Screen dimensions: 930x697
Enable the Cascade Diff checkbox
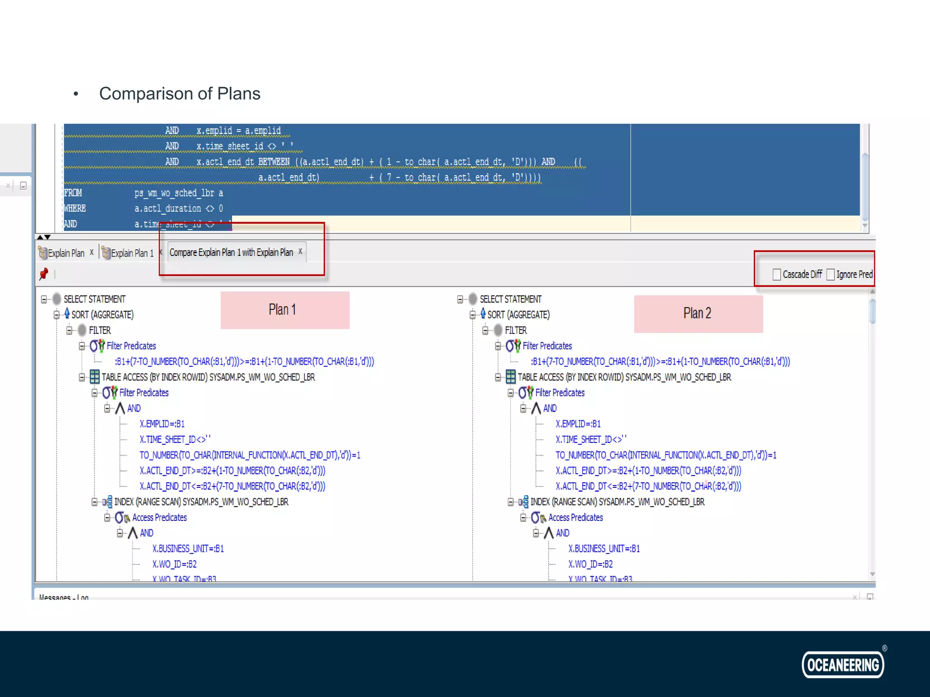777,275
